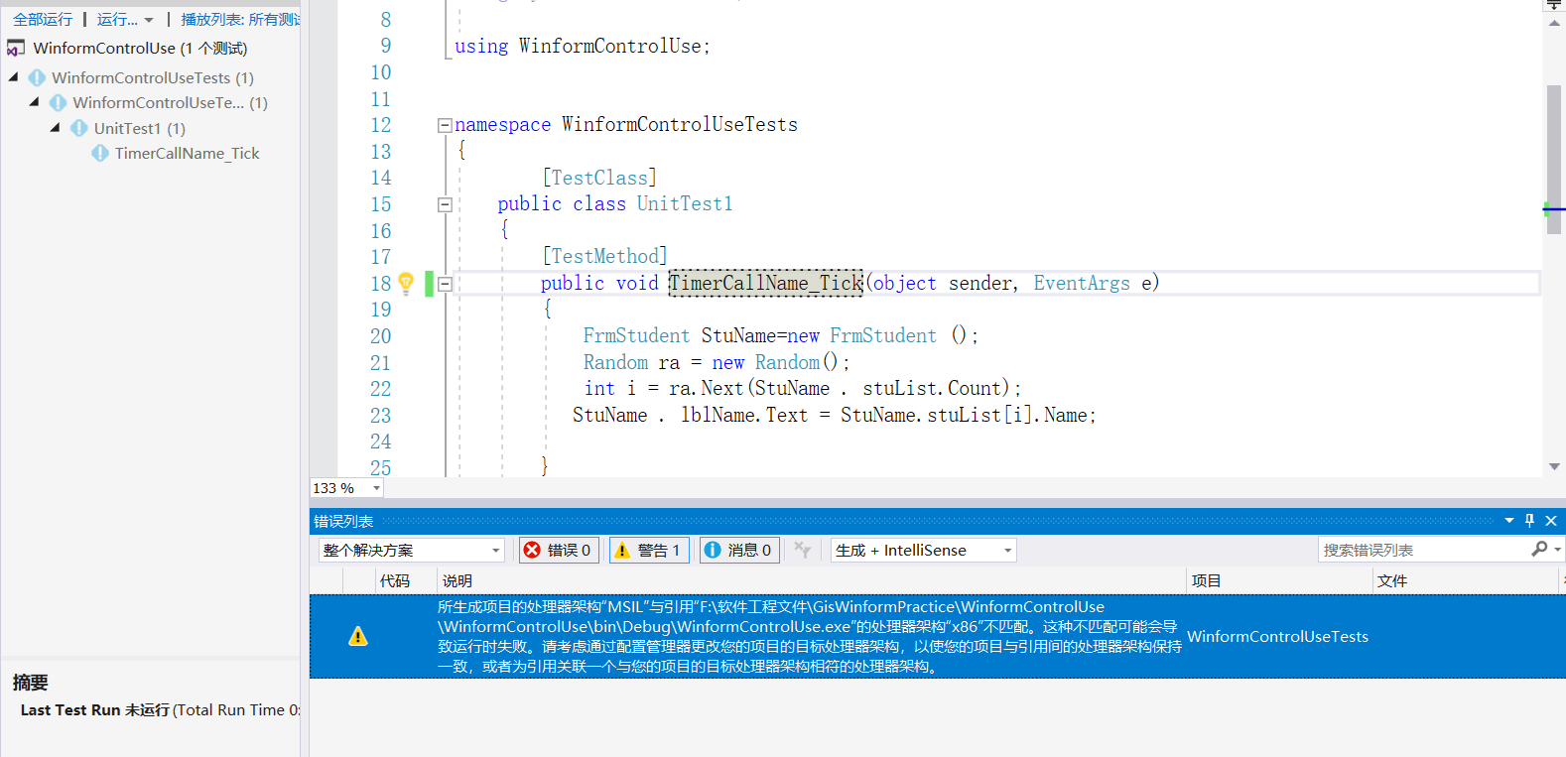Click the clear filter icon in error list
This screenshot has width=1566, height=757.
[x=803, y=550]
